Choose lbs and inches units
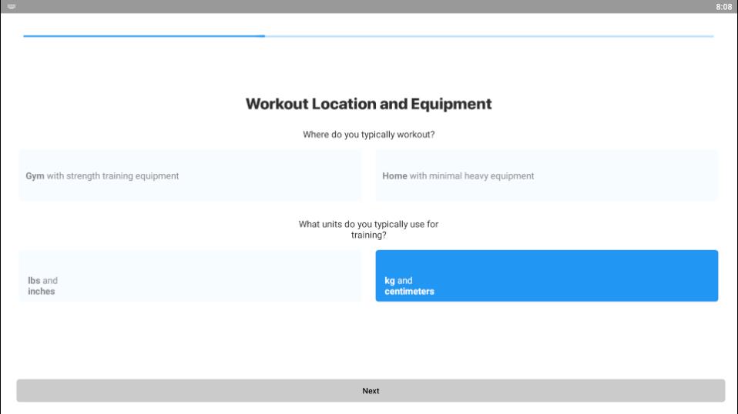Viewport: 738px width, 414px height. (190, 275)
